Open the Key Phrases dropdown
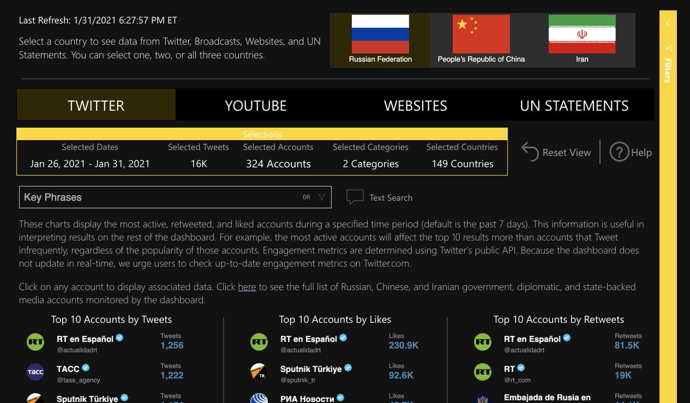Viewport: 690px width, 403px height. (x=175, y=197)
